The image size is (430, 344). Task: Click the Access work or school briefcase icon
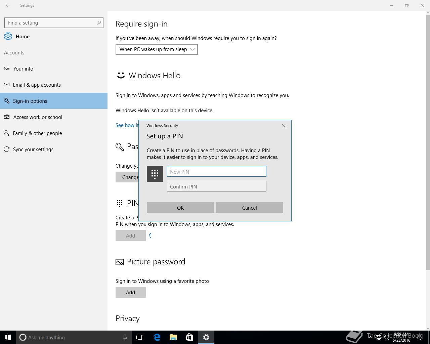(7, 117)
